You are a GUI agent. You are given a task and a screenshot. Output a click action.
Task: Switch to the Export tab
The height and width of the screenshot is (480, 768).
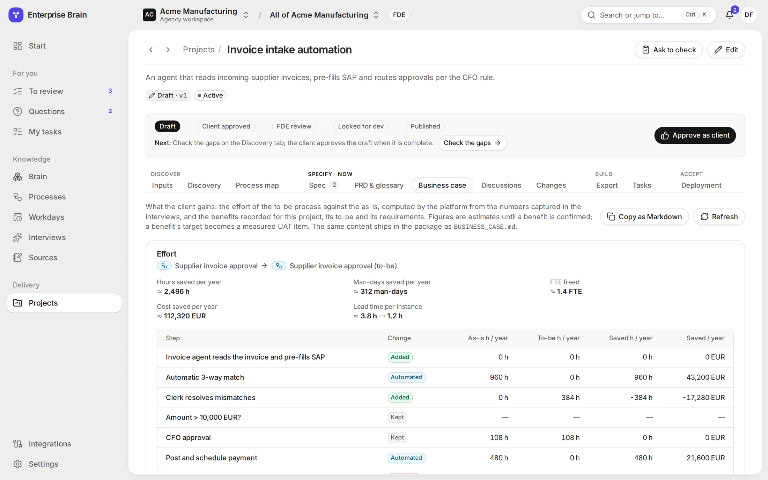point(607,185)
